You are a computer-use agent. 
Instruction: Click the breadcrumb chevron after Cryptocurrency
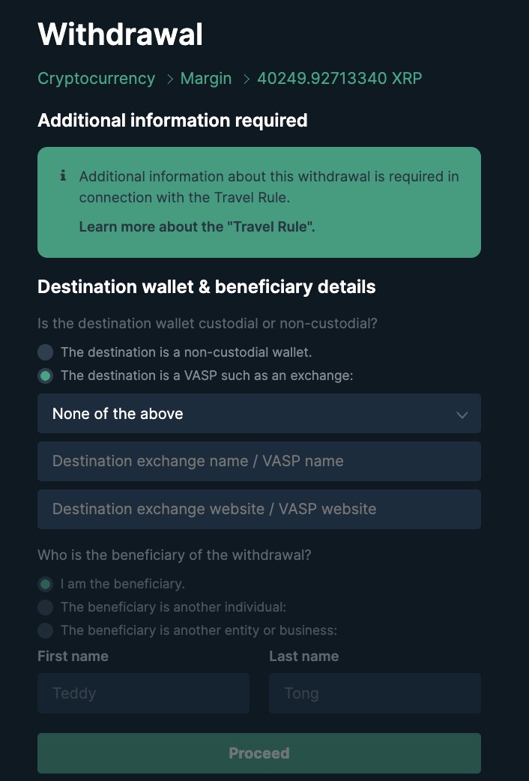(x=169, y=79)
